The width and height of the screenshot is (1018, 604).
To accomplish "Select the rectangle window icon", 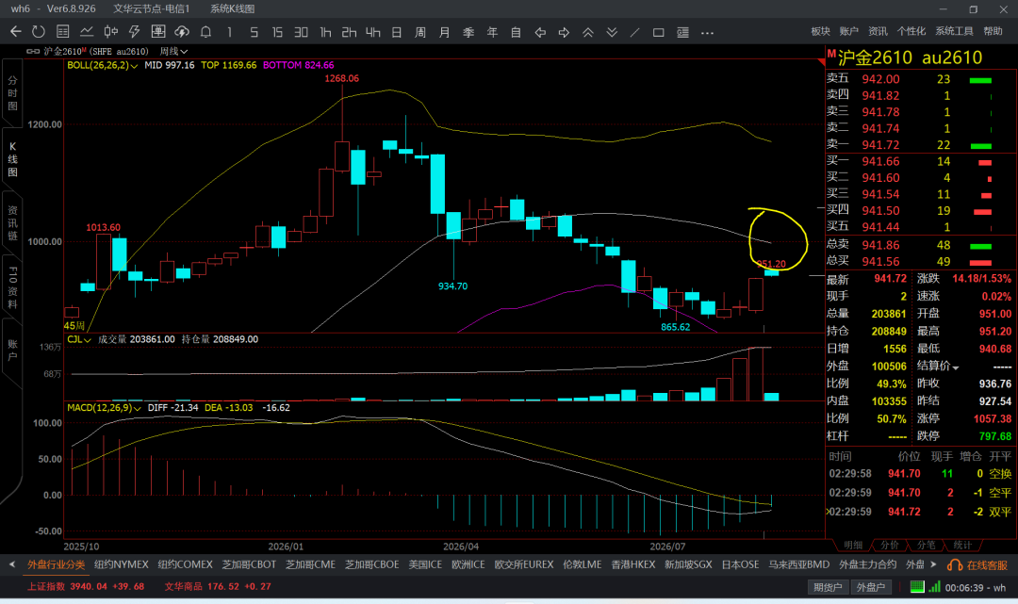I will tap(658, 32).
